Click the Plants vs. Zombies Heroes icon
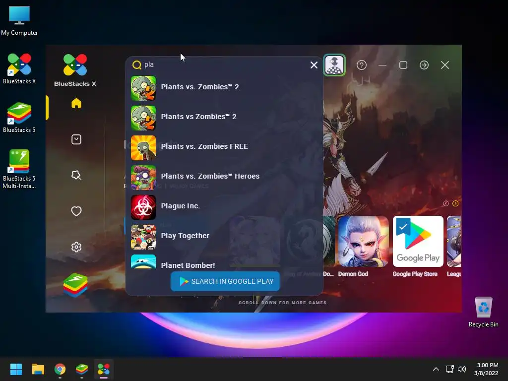The width and height of the screenshot is (508, 381). (x=143, y=178)
